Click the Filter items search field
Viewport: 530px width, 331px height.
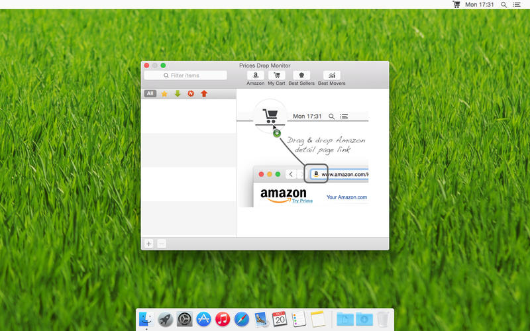[x=185, y=75]
